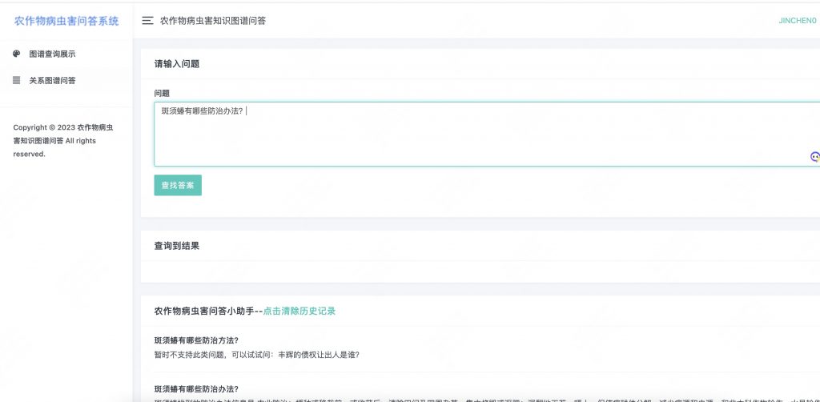Click the 农作物病虫害问答系统 logo title
The height and width of the screenshot is (402, 820).
pos(66,21)
